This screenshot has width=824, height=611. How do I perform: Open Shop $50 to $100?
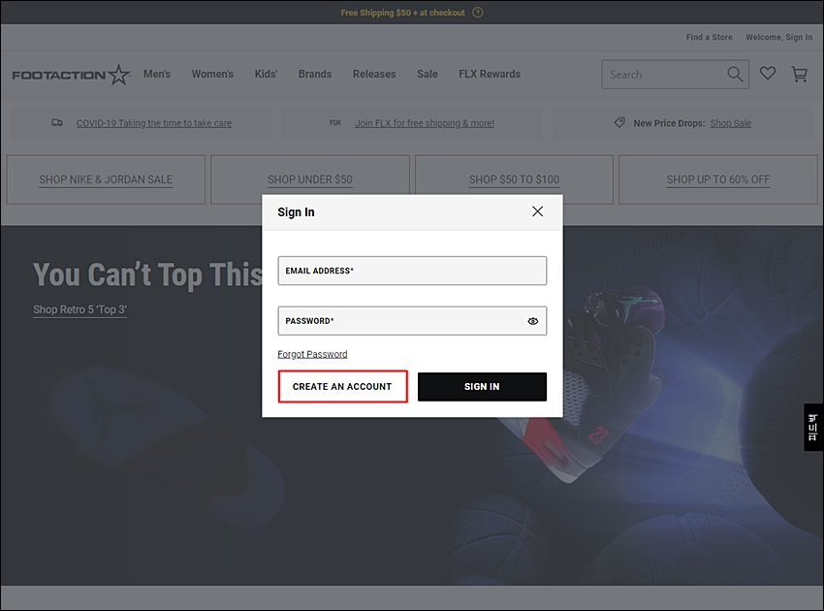click(x=514, y=179)
